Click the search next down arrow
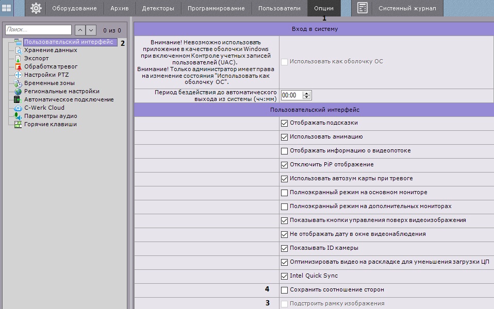This screenshot has height=309, width=494. [x=91, y=30]
